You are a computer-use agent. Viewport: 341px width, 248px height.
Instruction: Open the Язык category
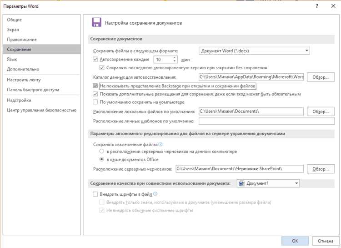(x=41, y=59)
